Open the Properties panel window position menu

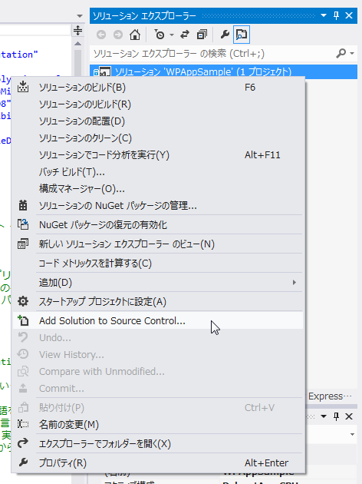(x=324, y=416)
